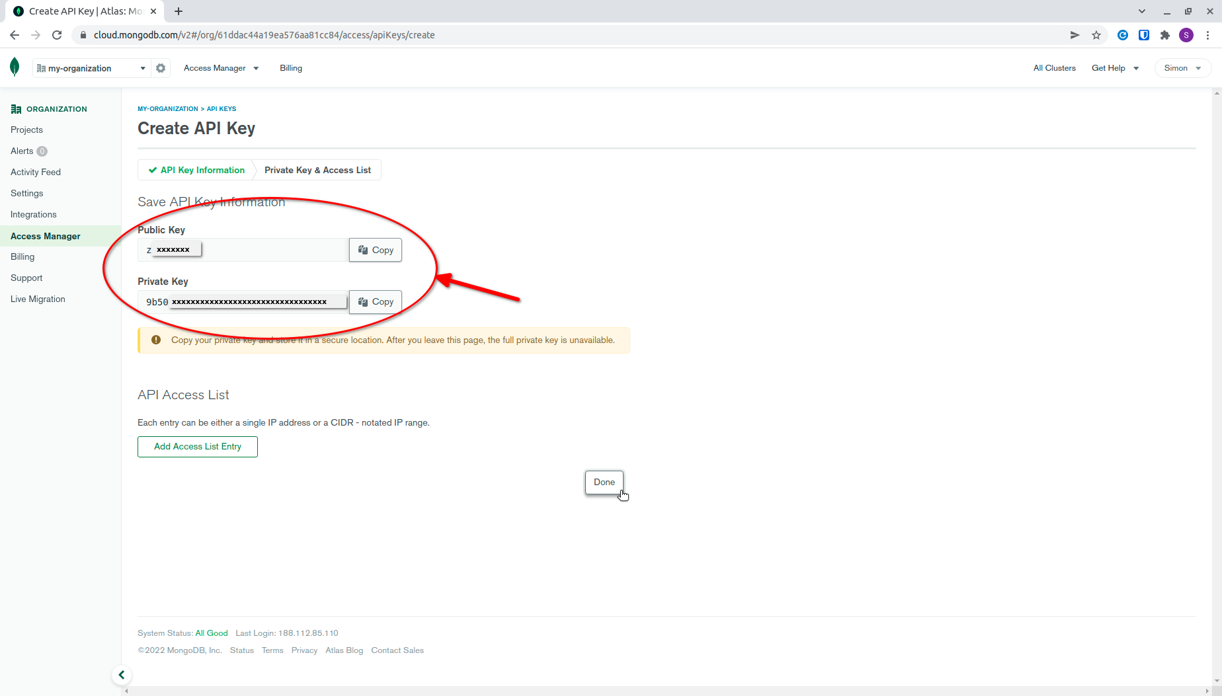
Task: Open the Bitwarden shield extension
Action: pos(1144,35)
